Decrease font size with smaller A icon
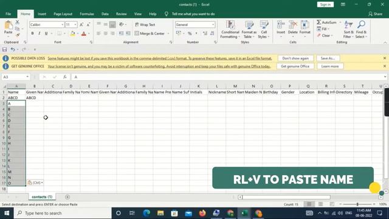389x219 pixels. click(88, 24)
